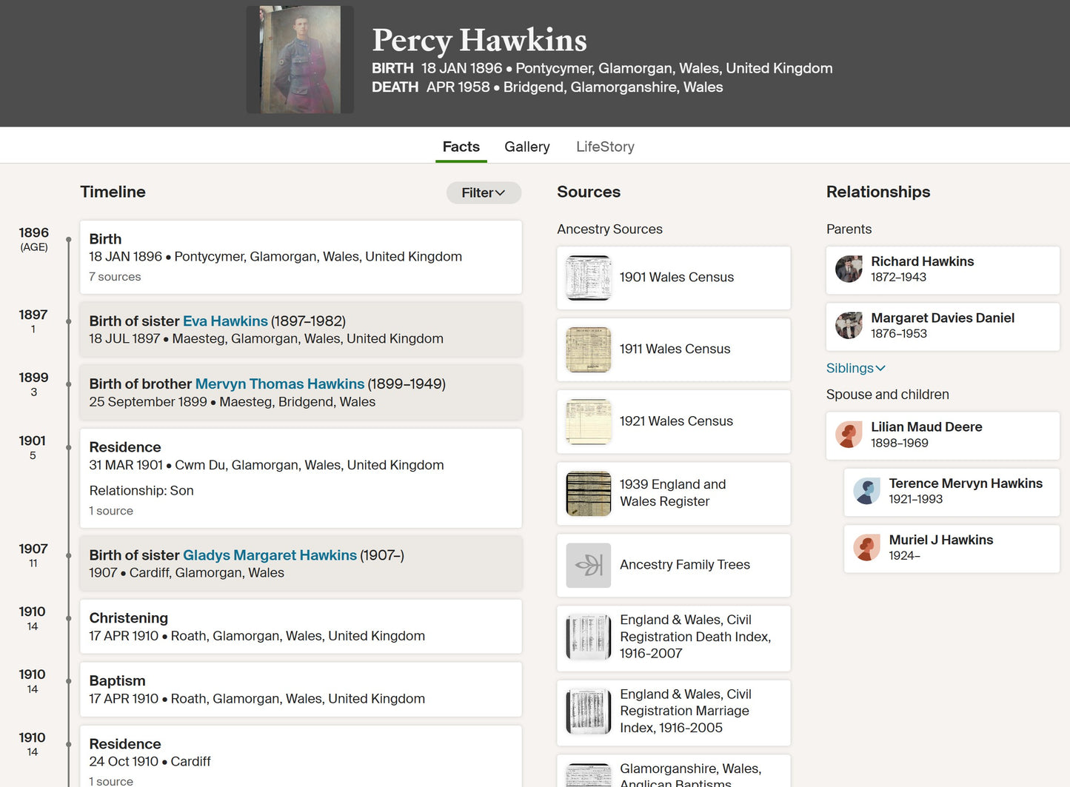Open Mervyn Thomas Hawkins link
The width and height of the screenshot is (1070, 787).
[280, 384]
